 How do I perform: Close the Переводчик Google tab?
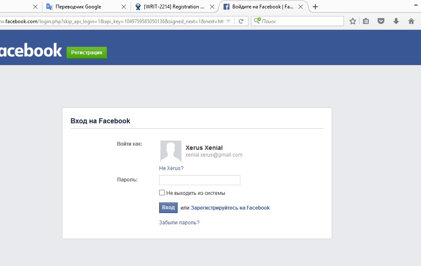[x=123, y=7]
